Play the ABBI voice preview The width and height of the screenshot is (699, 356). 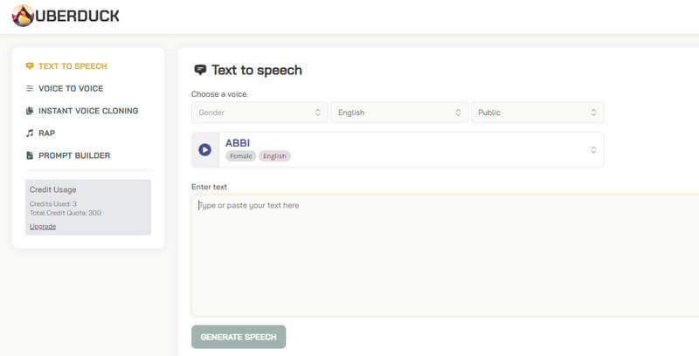[x=204, y=149]
